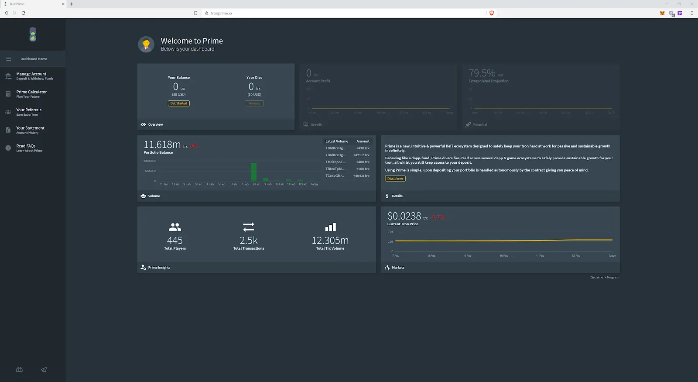Click the avatar icon next to Welcome to Prime
Viewport: 698px width, 382px height.
coord(146,44)
